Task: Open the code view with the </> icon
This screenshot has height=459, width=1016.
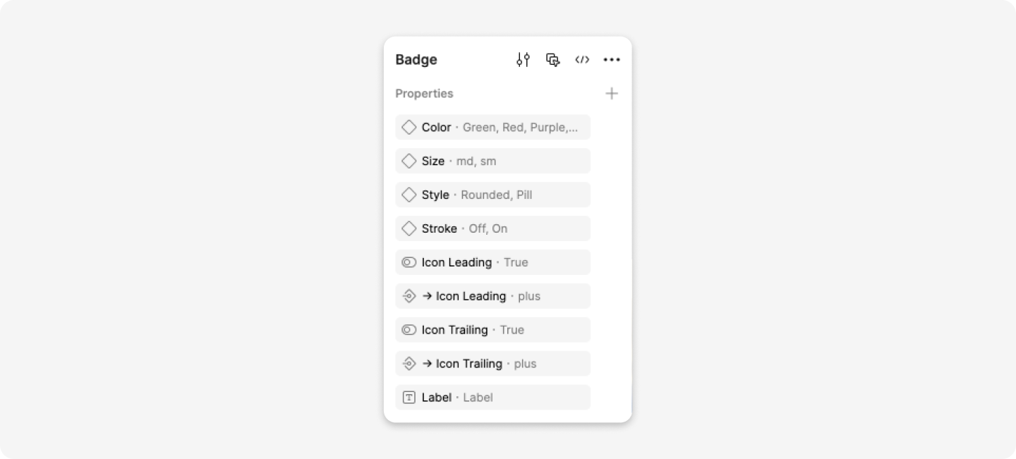Action: (582, 59)
